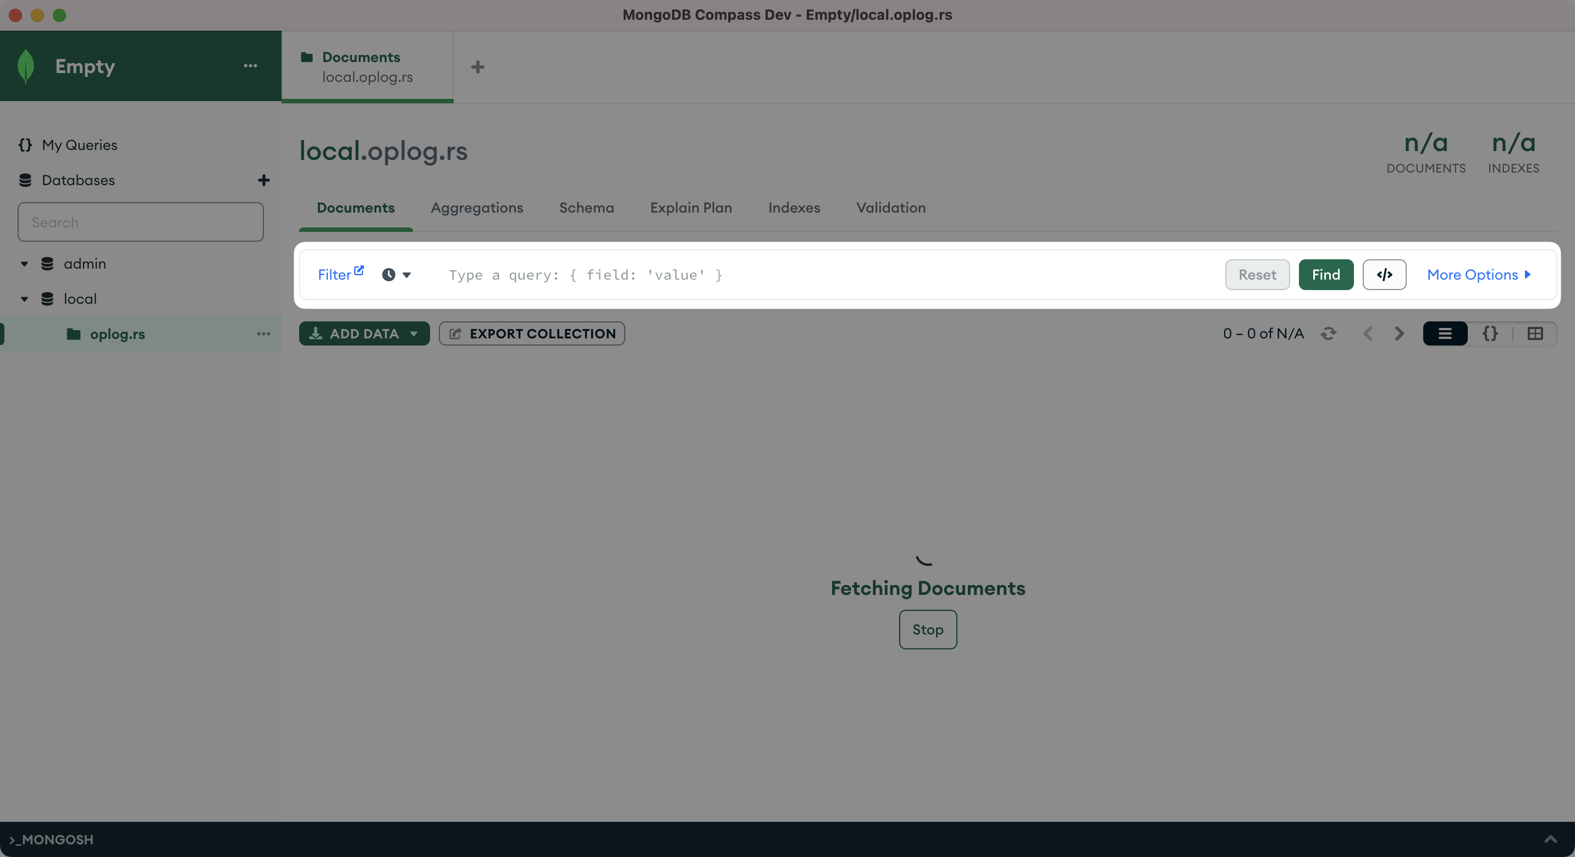Viewport: 1575px width, 857px height.
Task: Click the sidebar Search field
Action: click(141, 222)
